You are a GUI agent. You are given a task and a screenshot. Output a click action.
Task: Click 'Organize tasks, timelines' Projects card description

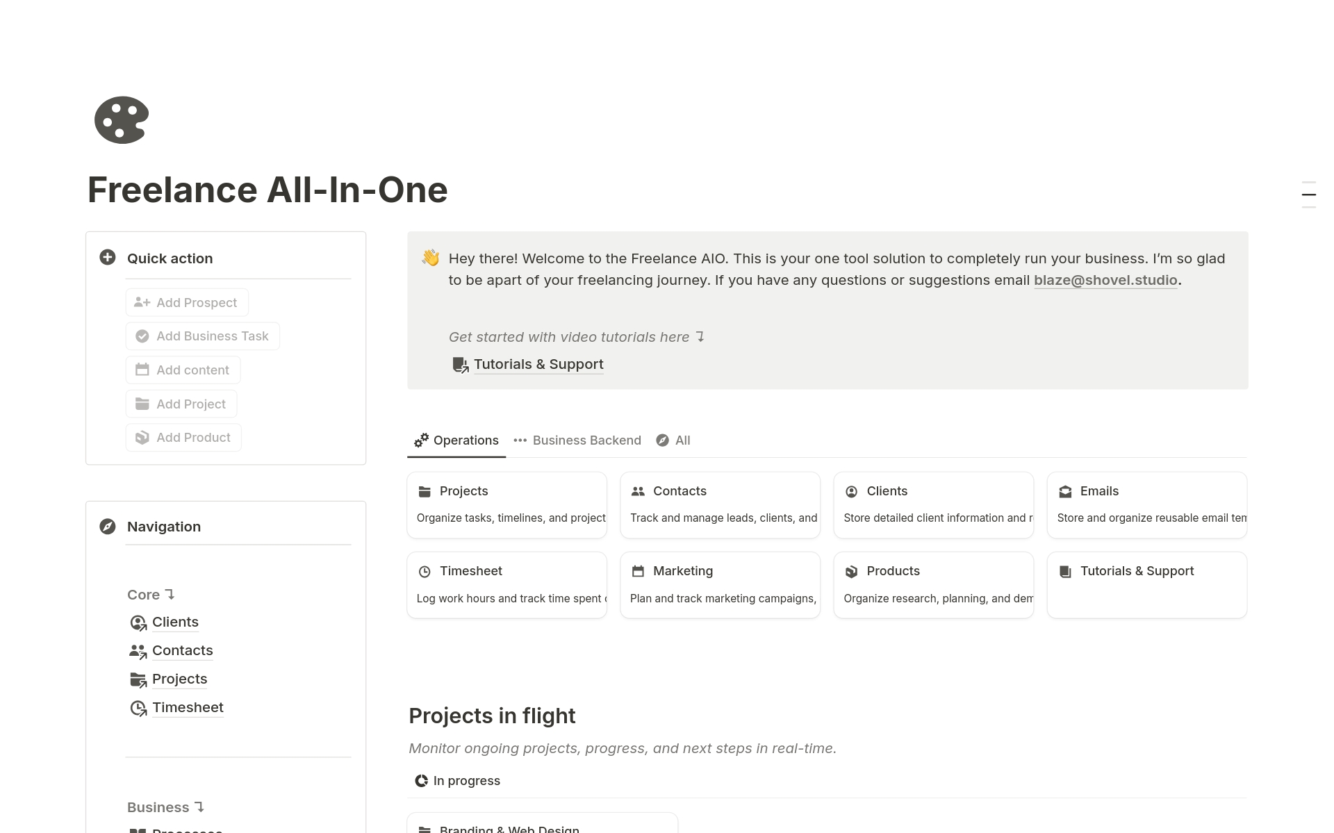click(511, 518)
